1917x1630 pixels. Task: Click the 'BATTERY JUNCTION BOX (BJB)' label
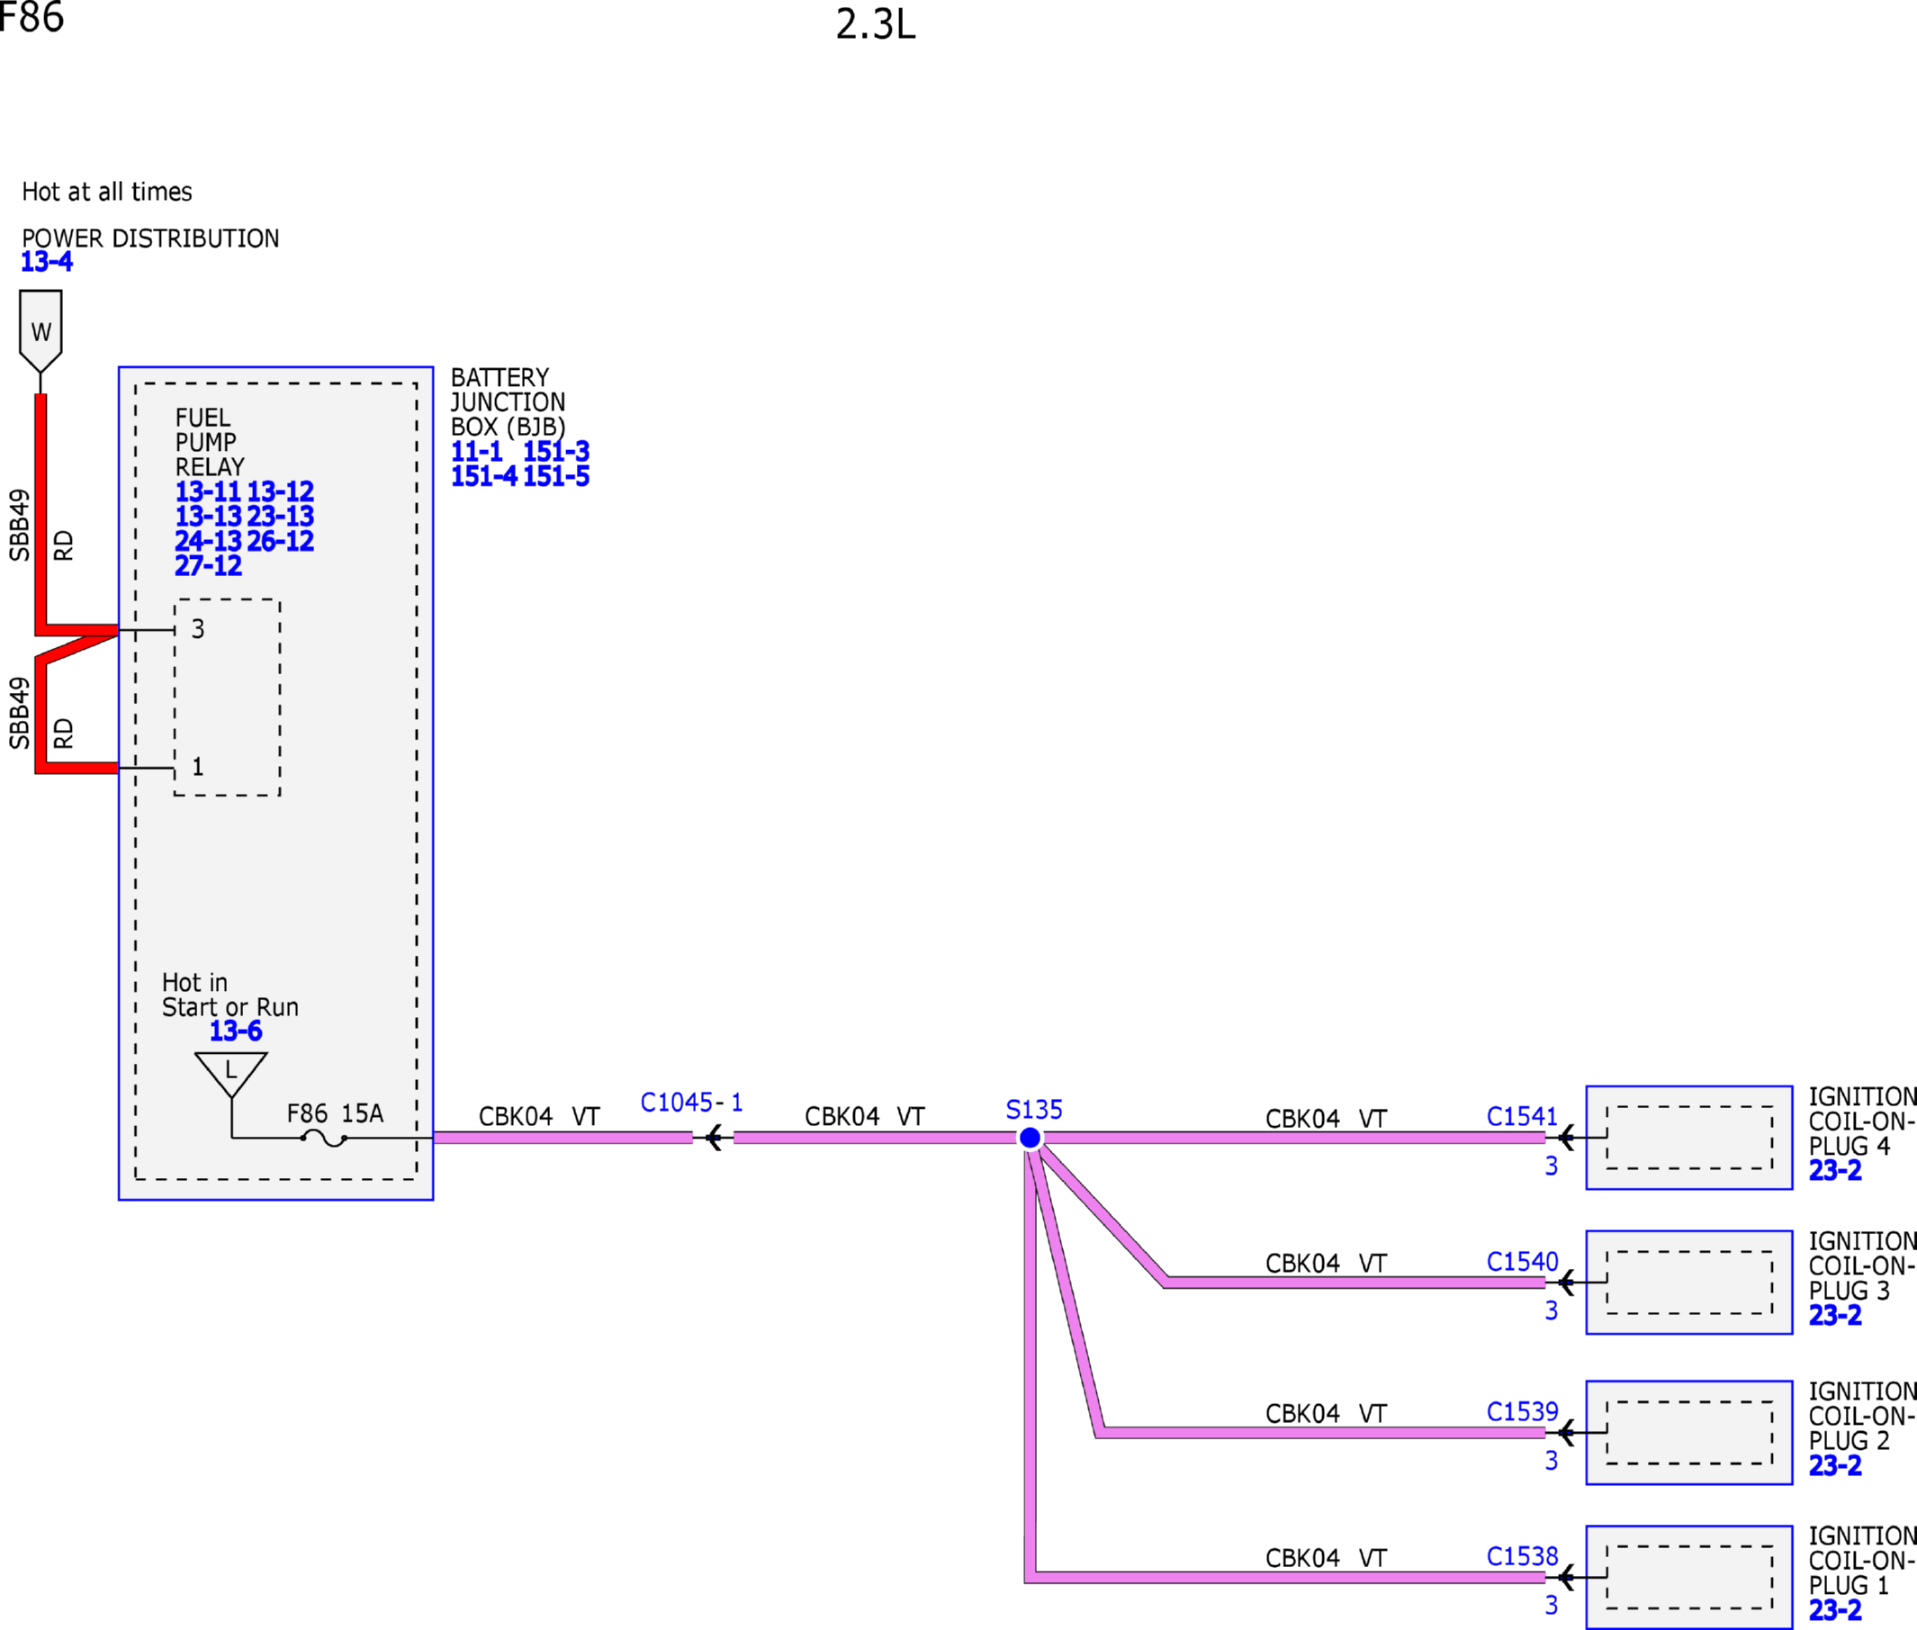508,403
